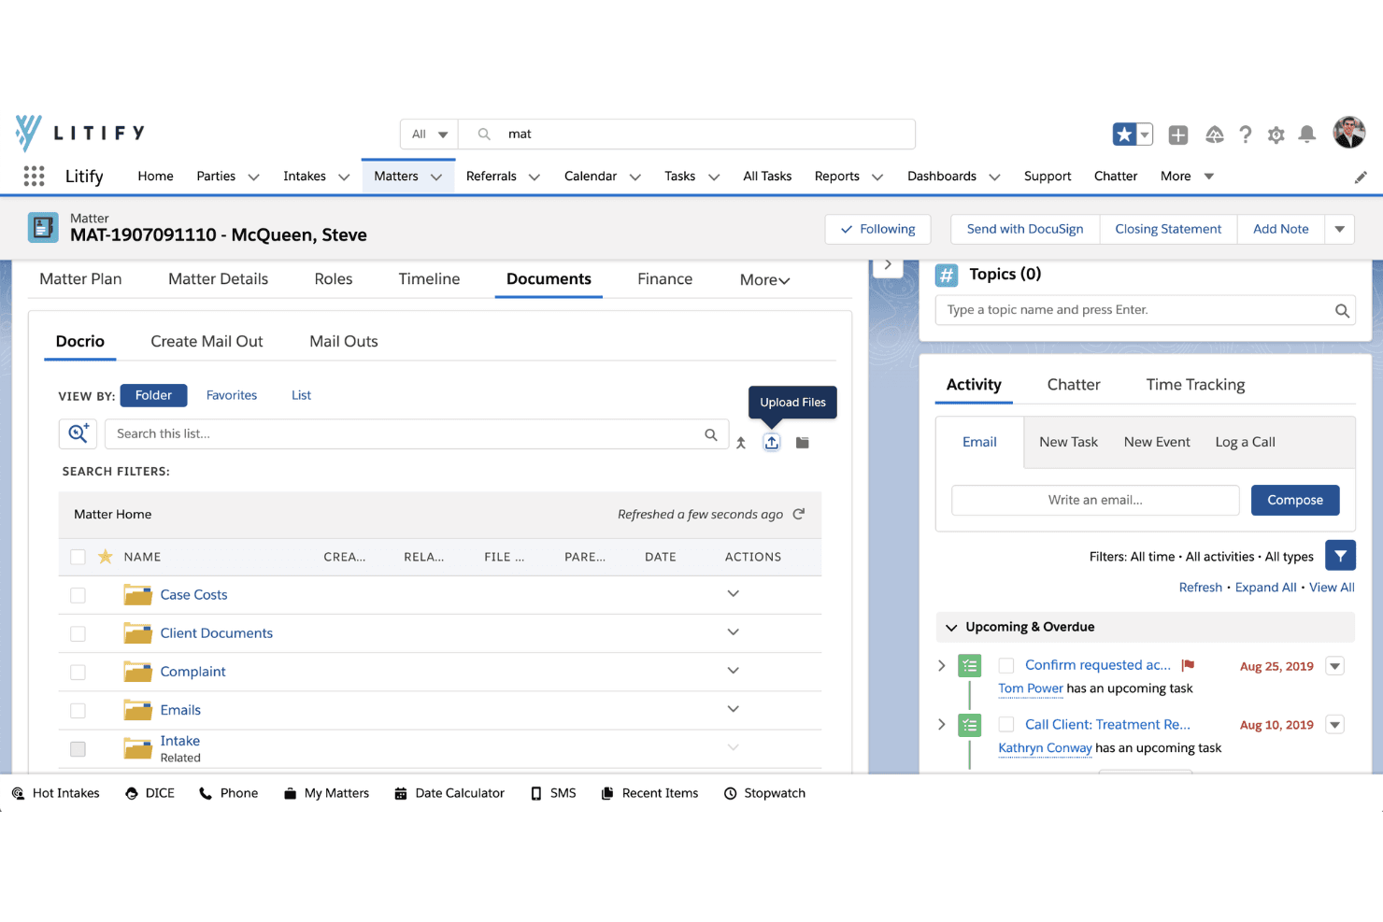Click the global actions plus icon
The image size is (1383, 922).
(1178, 135)
